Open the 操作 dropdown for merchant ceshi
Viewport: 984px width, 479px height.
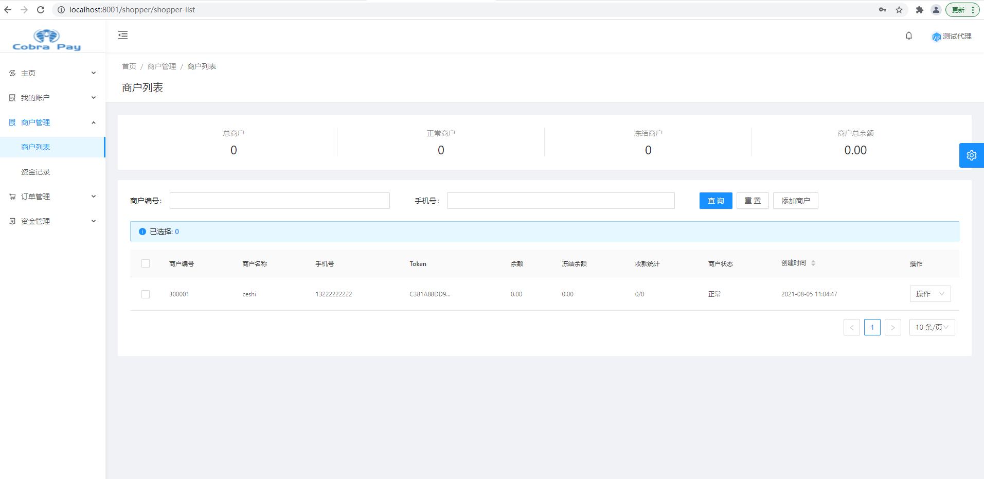(930, 294)
